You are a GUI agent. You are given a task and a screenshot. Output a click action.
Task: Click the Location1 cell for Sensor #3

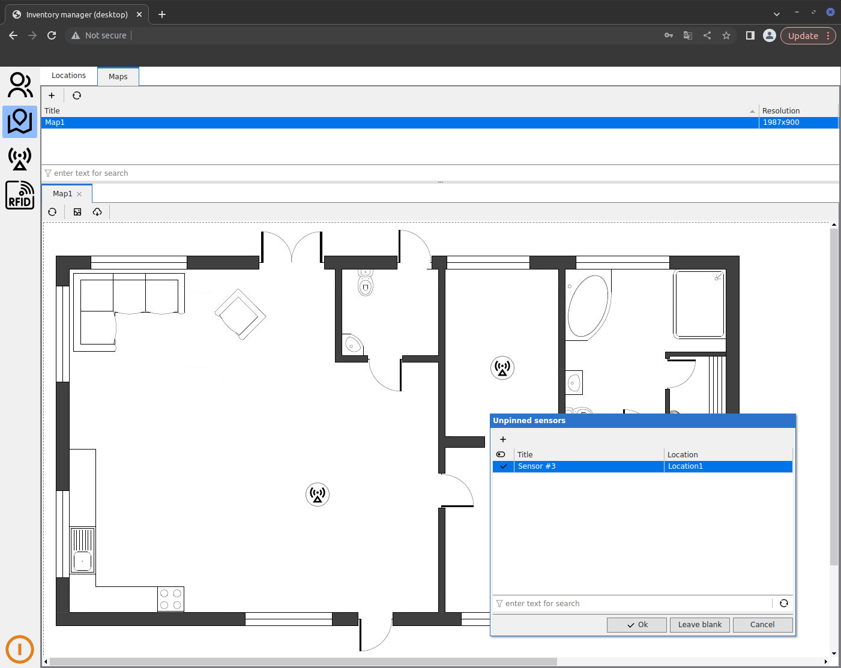pyautogui.click(x=728, y=466)
